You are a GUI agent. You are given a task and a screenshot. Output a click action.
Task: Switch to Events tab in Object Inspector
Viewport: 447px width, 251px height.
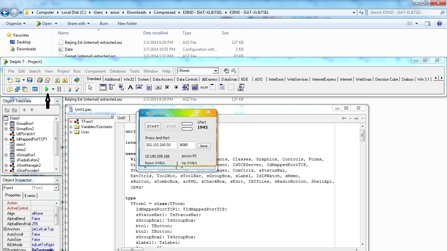tap(30, 195)
